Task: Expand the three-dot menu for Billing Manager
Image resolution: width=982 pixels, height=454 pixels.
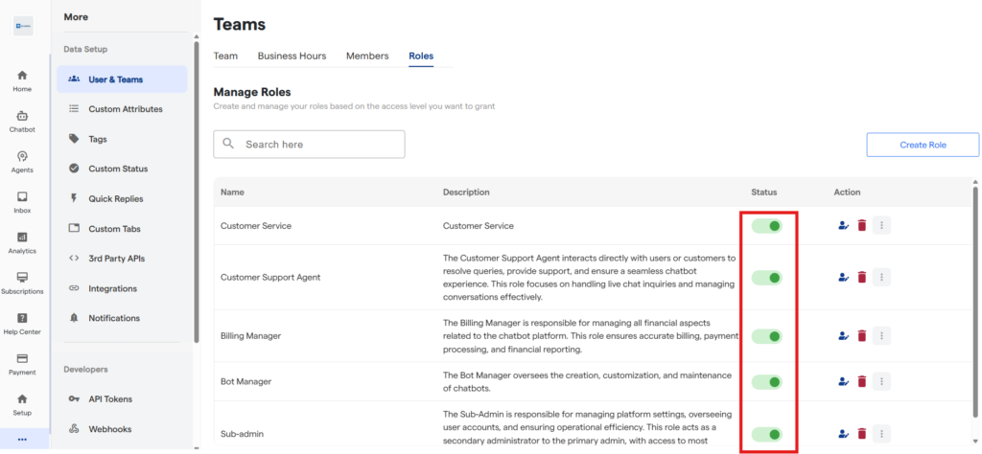Action: [x=882, y=335]
